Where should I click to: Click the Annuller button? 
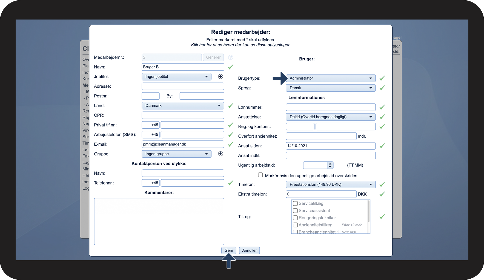click(250, 250)
